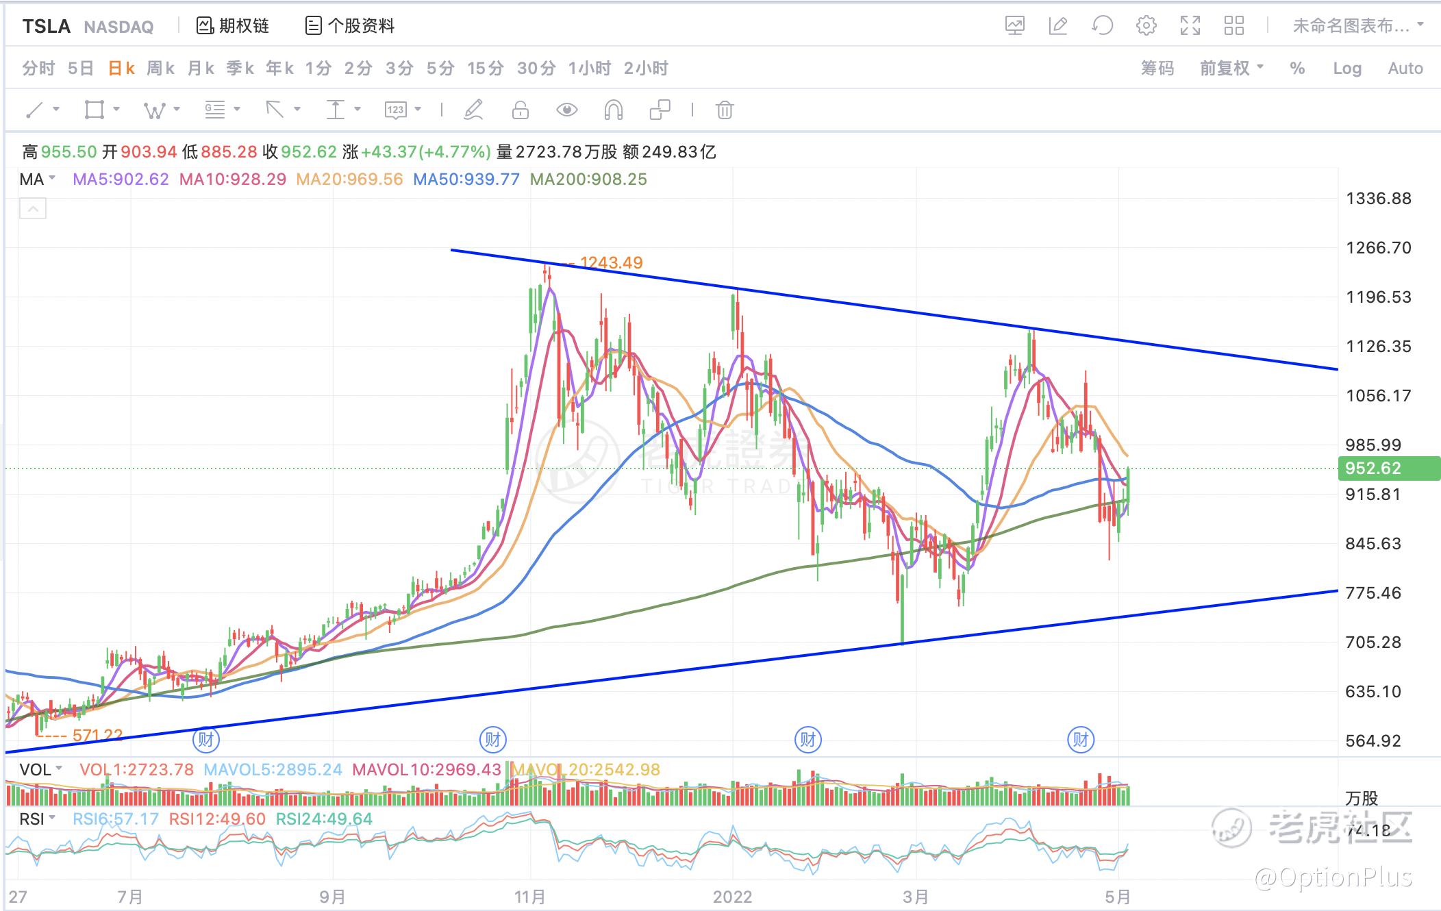The width and height of the screenshot is (1441, 911).
Task: Enter fullscreen chart mode
Action: (x=1190, y=26)
